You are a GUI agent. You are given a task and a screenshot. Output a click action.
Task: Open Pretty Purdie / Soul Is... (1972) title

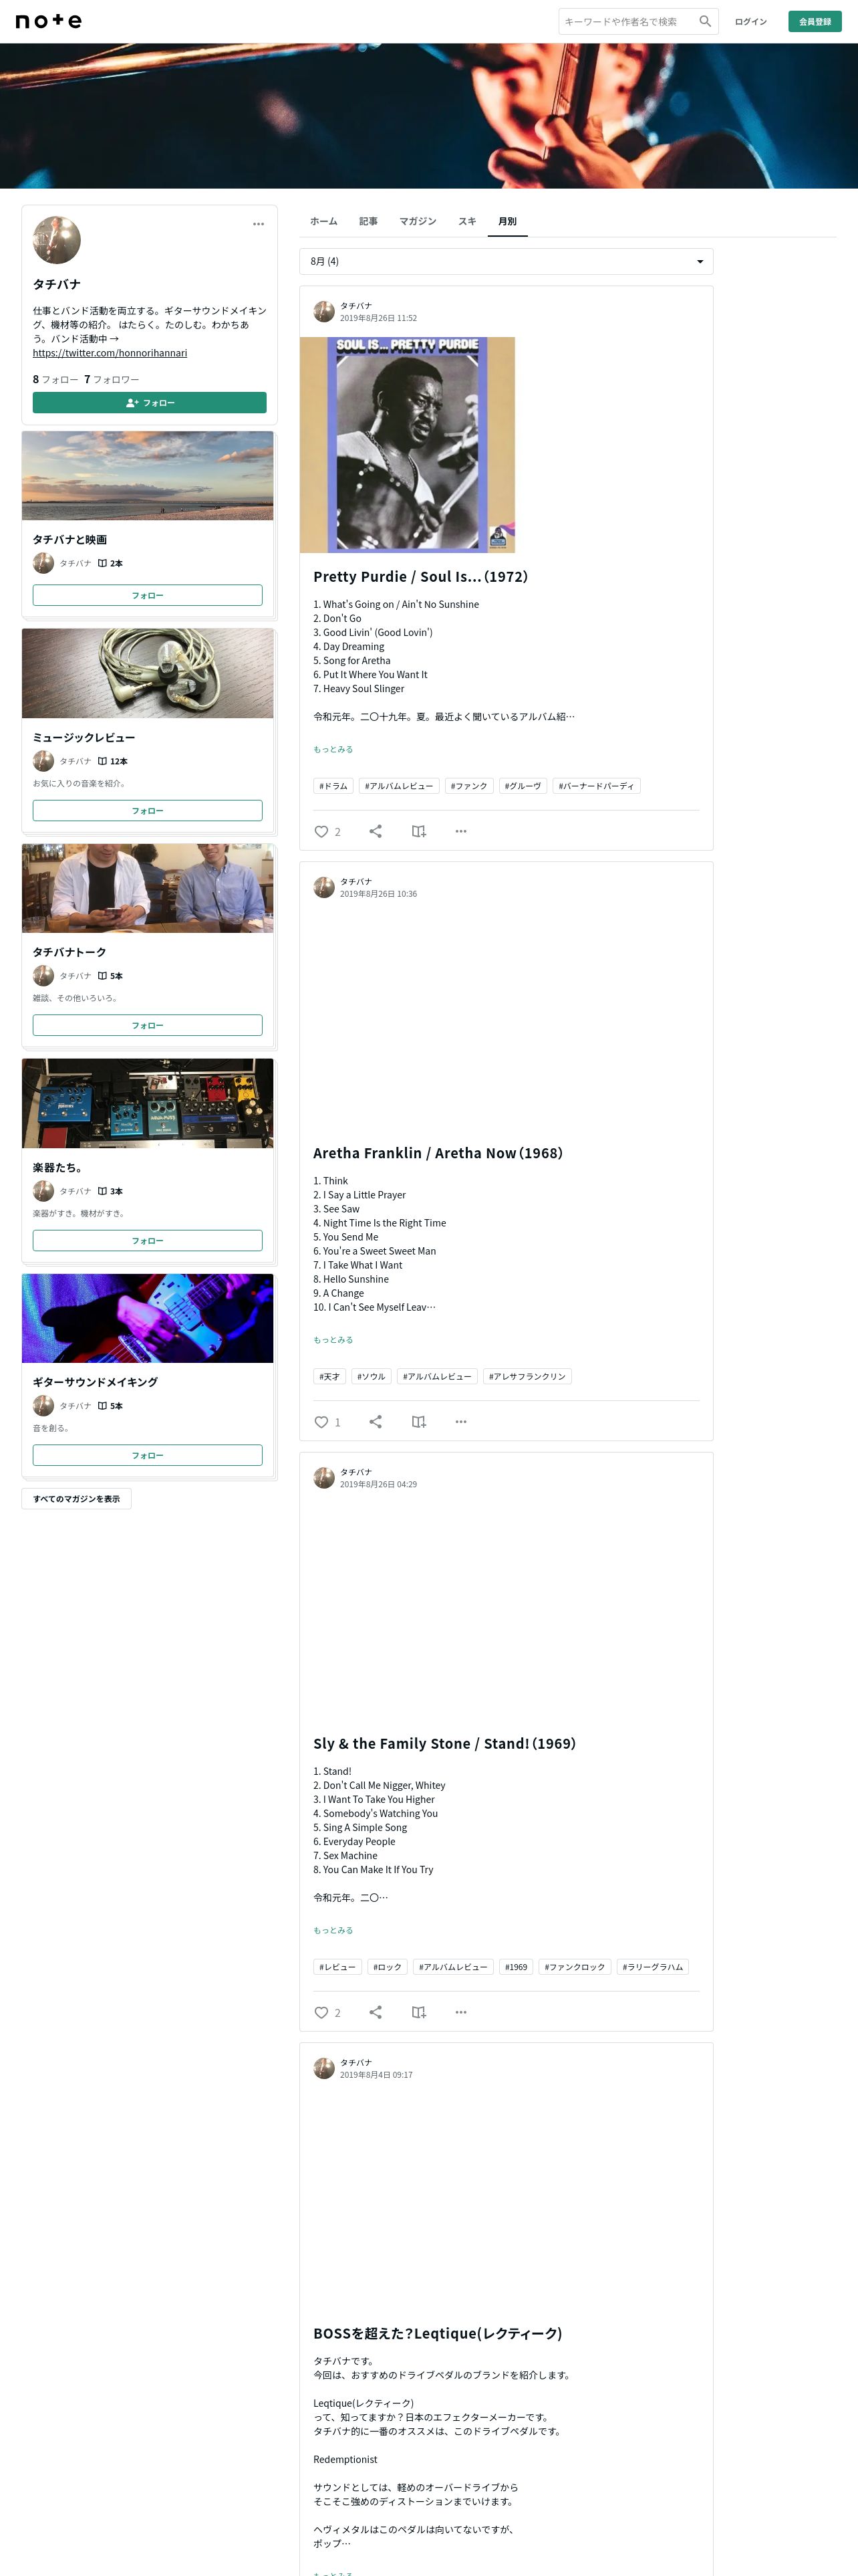pyautogui.click(x=420, y=577)
